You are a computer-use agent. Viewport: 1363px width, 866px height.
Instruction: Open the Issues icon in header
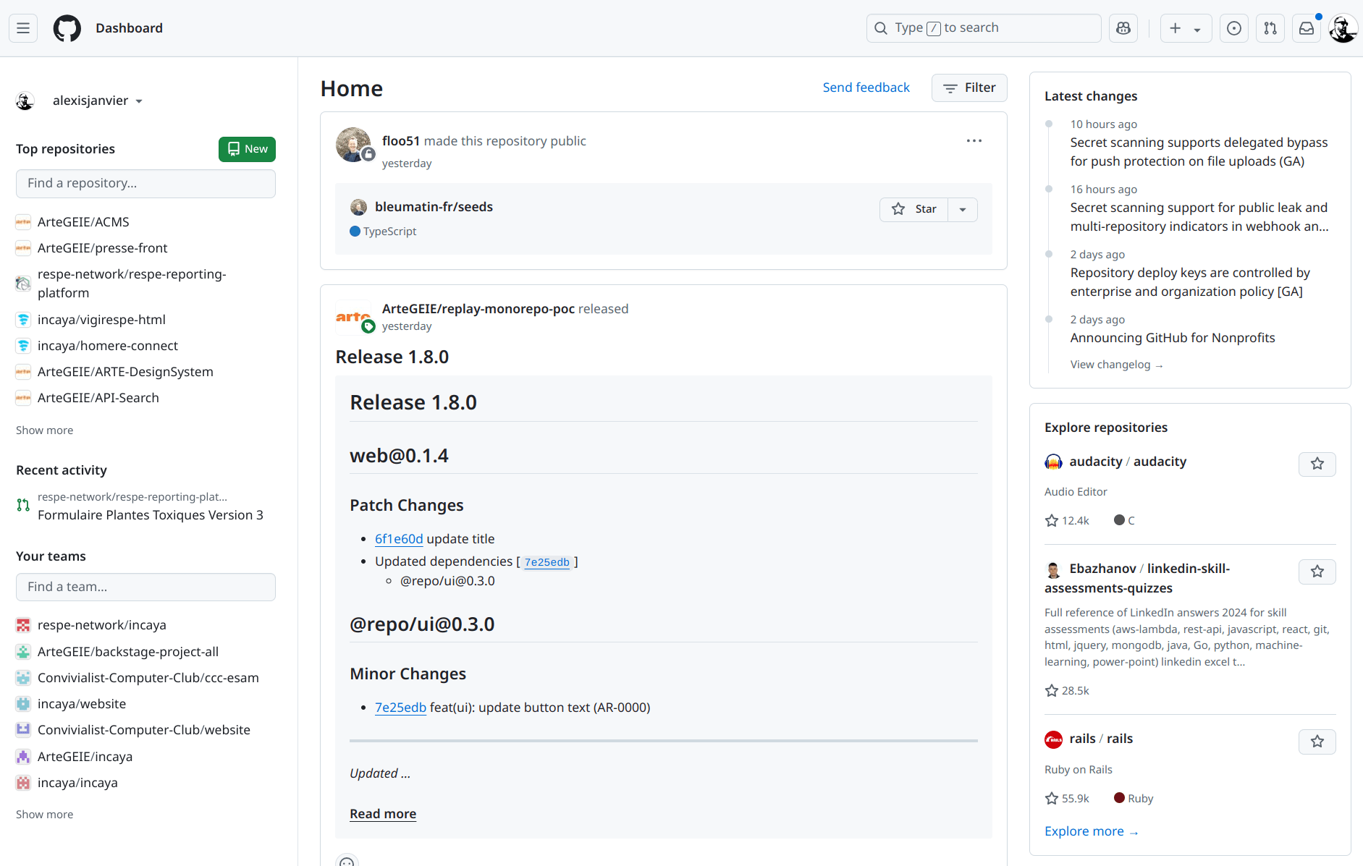tap(1234, 28)
